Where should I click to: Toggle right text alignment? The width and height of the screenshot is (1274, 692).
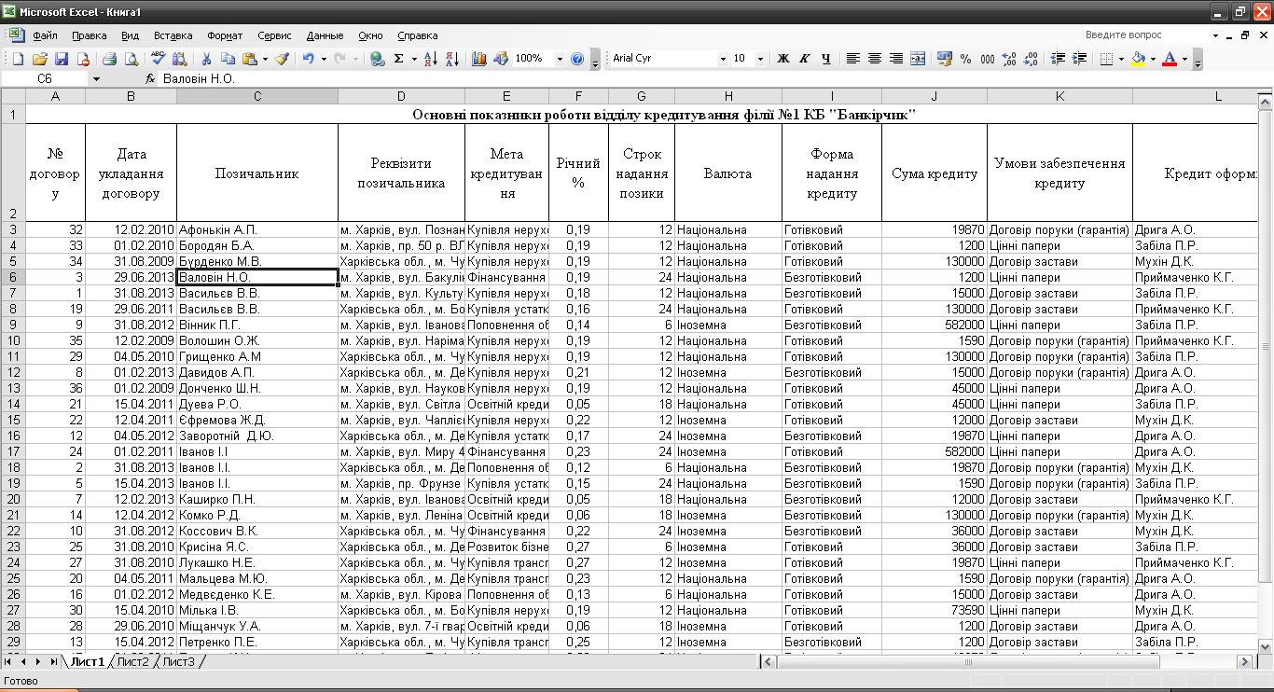coord(895,59)
